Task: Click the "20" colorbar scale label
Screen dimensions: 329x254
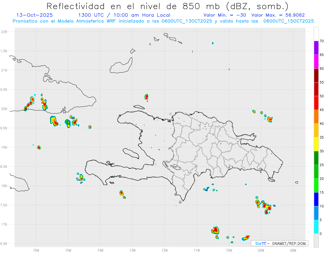Action: [322, 179]
